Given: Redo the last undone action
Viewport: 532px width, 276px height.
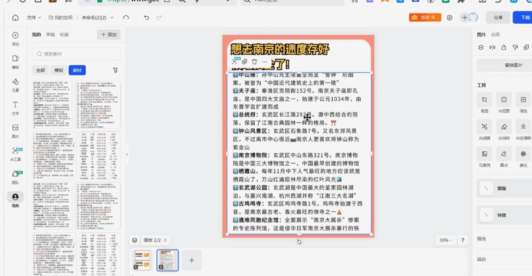Looking at the screenshot, I should point(159,18).
